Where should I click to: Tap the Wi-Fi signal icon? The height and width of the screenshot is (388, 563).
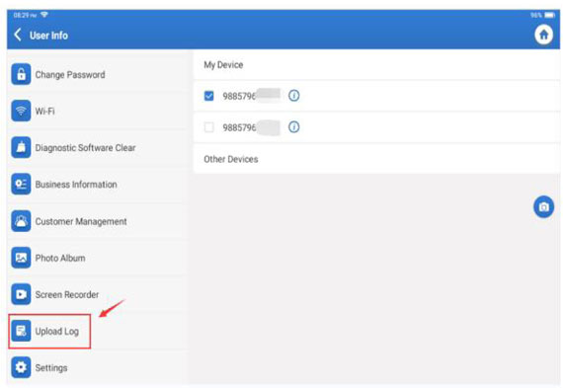(x=21, y=111)
